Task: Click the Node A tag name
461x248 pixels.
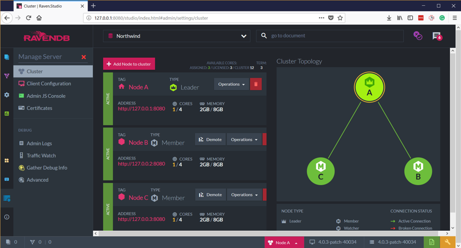Action: [x=139, y=87]
